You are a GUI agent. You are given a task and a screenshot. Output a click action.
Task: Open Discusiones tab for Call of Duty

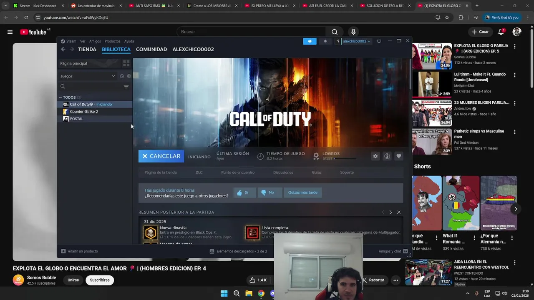(x=283, y=172)
